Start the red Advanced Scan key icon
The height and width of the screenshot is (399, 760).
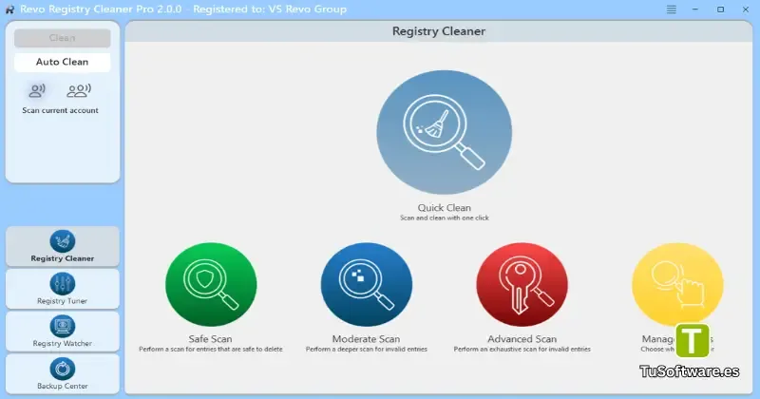(522, 285)
